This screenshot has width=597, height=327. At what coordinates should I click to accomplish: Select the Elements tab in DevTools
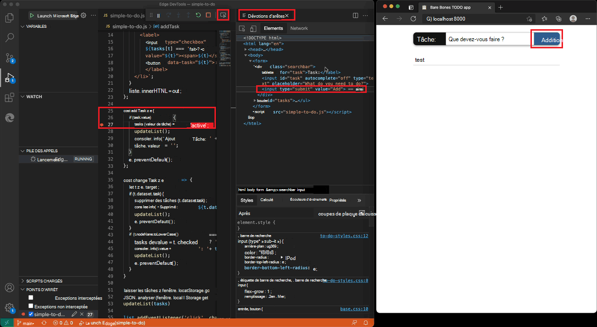pos(273,28)
